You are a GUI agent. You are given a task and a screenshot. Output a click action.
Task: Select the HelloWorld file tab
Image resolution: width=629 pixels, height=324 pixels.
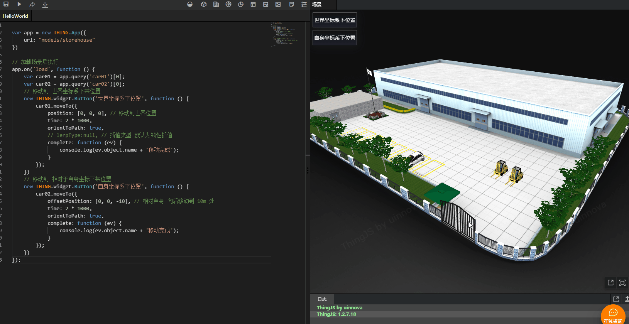coord(15,16)
